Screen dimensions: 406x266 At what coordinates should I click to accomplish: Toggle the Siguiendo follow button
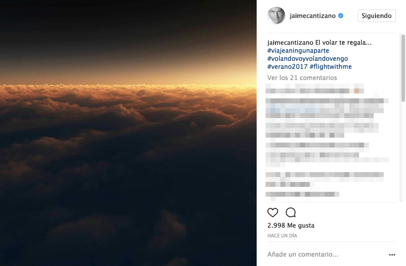point(376,16)
